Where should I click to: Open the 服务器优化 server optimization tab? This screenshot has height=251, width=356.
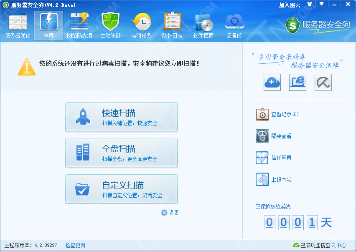18,26
